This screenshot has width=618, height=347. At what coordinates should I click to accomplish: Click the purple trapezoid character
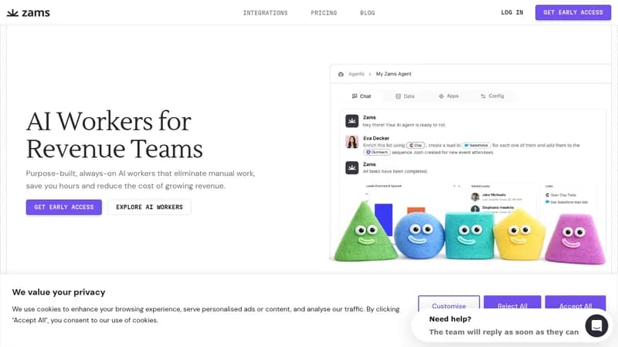coord(576,239)
